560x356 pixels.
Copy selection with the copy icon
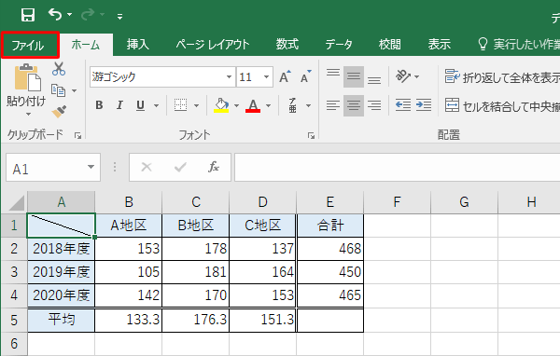coord(58,90)
